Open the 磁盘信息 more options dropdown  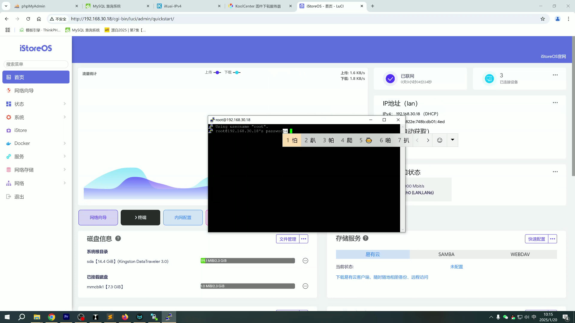(304, 239)
